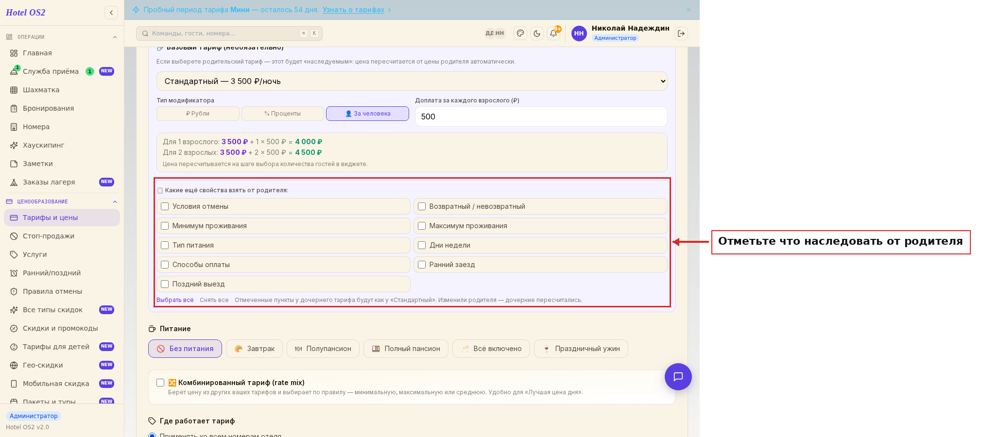Collapse the ОПЕРАЦИИ sidebar group
The width and height of the screenshot is (982, 437).
click(115, 37)
